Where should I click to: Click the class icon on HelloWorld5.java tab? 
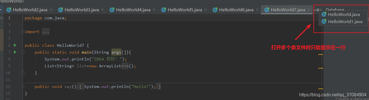164,10
